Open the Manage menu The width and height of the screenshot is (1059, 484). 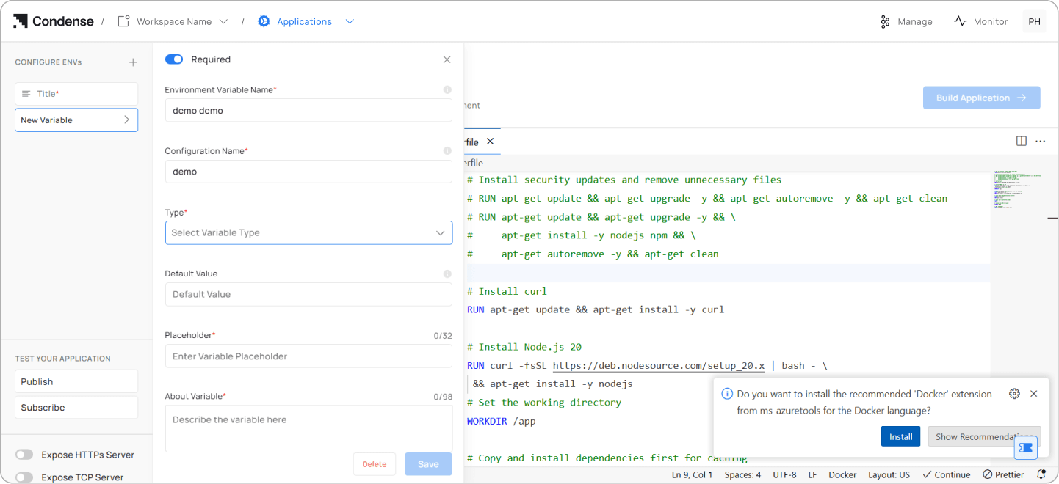pos(906,21)
